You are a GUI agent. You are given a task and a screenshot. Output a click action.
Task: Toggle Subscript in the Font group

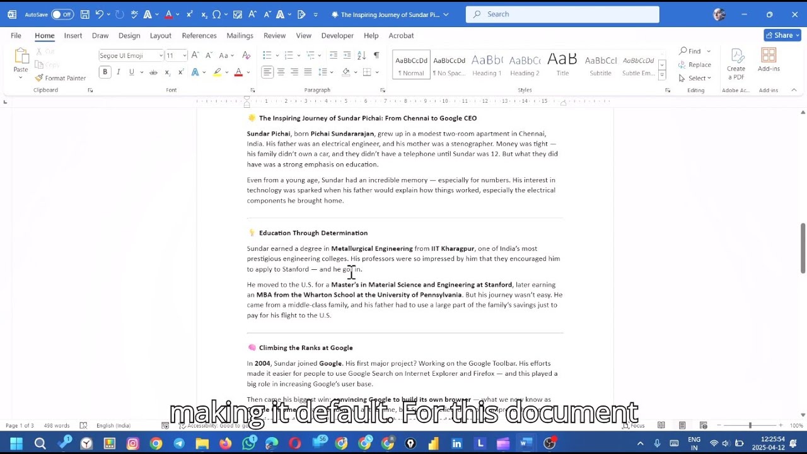click(x=167, y=73)
